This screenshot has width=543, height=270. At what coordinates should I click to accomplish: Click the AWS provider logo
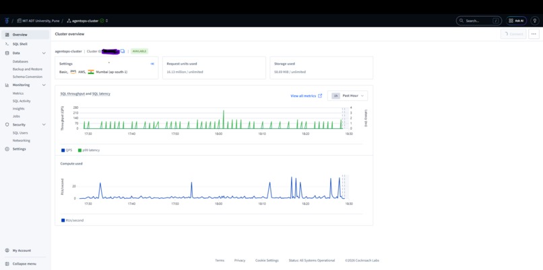pos(73,71)
